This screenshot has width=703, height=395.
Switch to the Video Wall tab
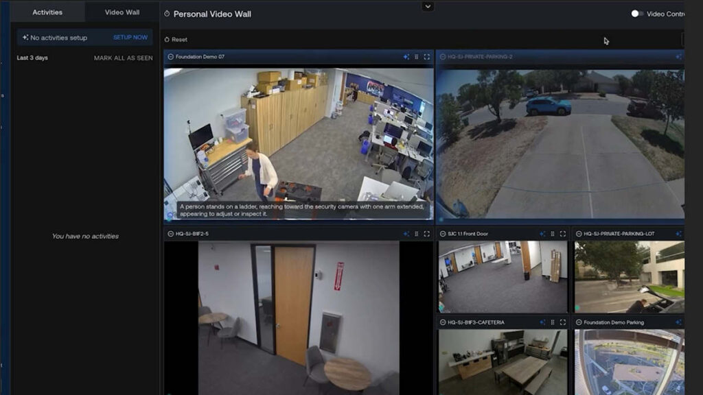pyautogui.click(x=122, y=12)
